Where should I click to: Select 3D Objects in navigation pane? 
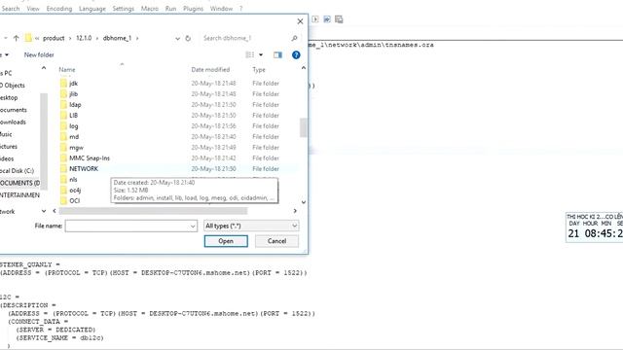pyautogui.click(x=13, y=86)
